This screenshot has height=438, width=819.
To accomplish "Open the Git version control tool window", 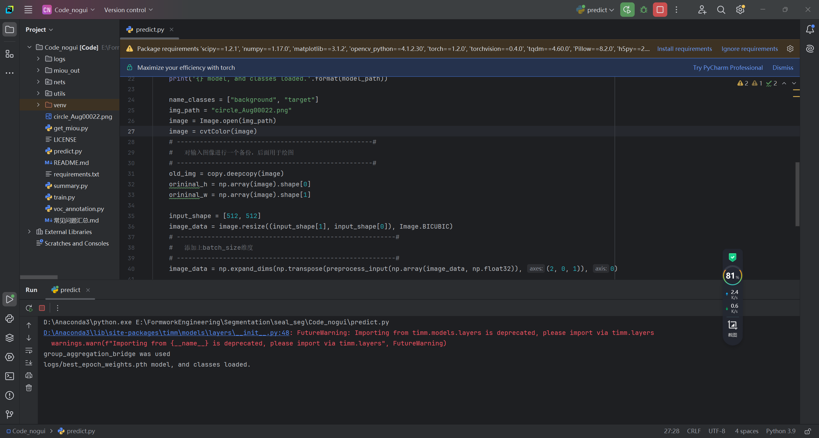I will point(10,415).
